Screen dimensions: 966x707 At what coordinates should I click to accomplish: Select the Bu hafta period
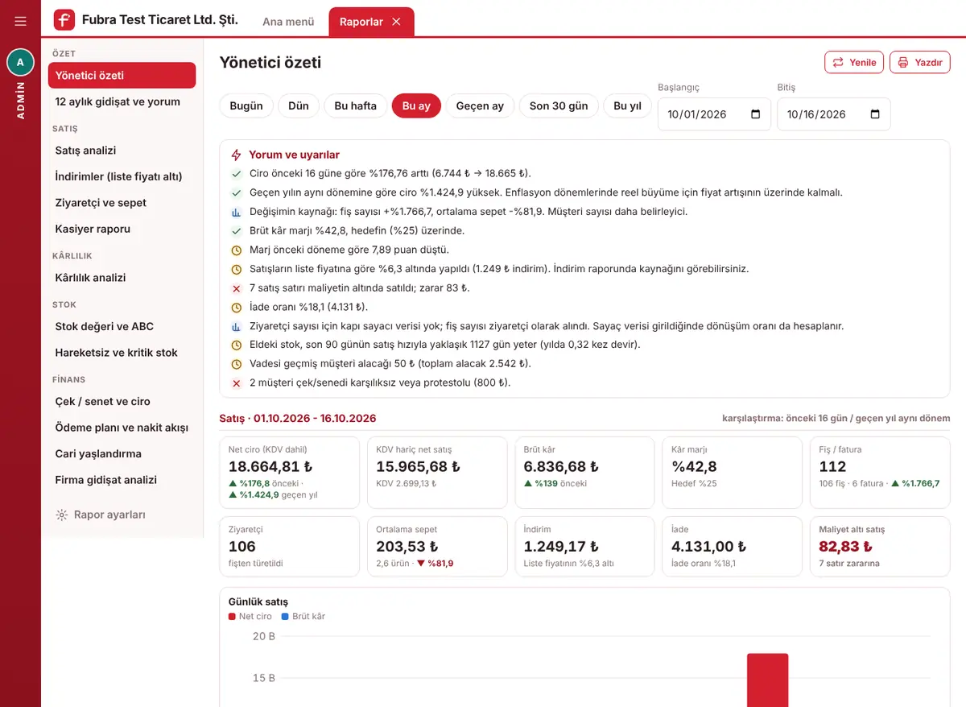click(x=355, y=105)
